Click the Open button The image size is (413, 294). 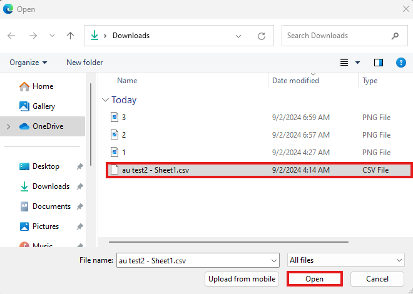coord(315,279)
